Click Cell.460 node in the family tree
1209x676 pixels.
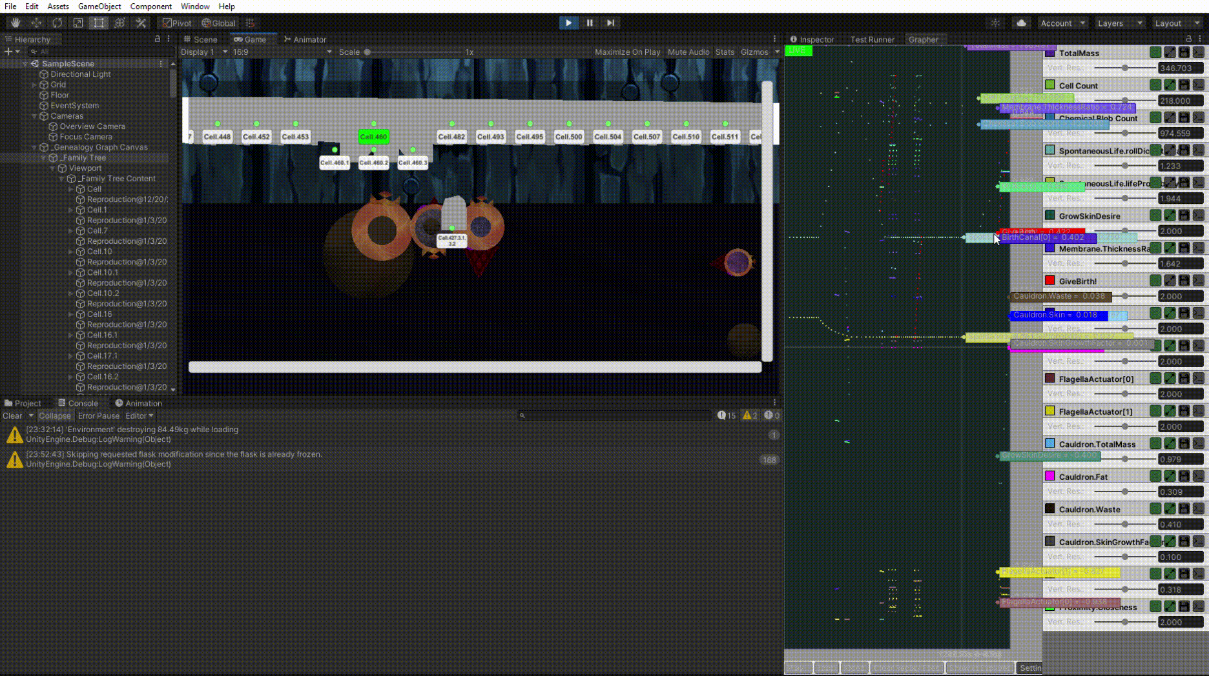373,137
